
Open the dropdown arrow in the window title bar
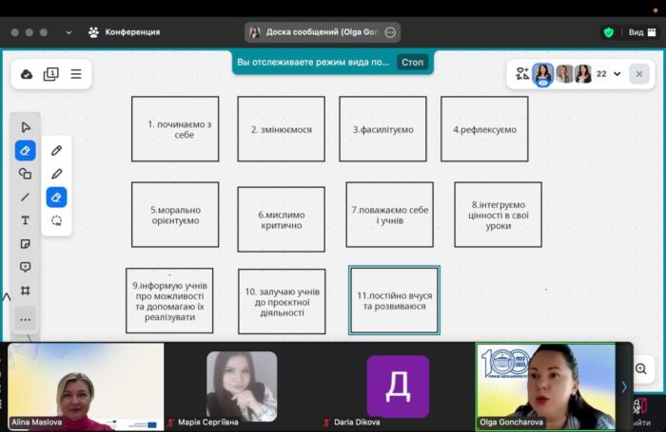point(69,32)
